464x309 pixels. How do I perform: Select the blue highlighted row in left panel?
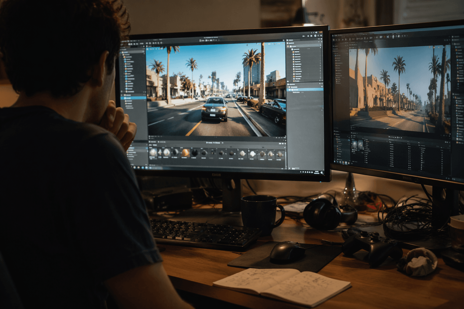click(133, 98)
